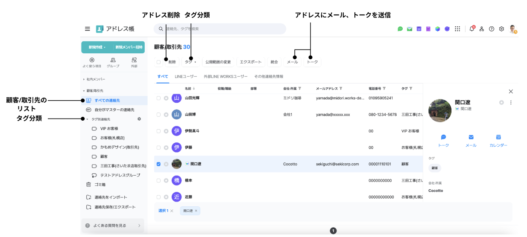Open the タグ dropdown in the toolbar
The width and height of the screenshot is (527, 237).
pos(190,62)
